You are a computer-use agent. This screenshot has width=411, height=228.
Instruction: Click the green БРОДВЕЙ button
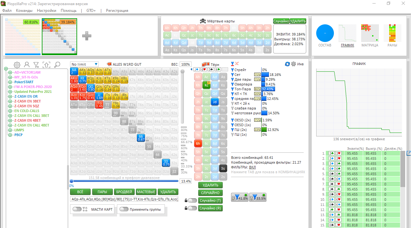pyautogui.click(x=124, y=192)
